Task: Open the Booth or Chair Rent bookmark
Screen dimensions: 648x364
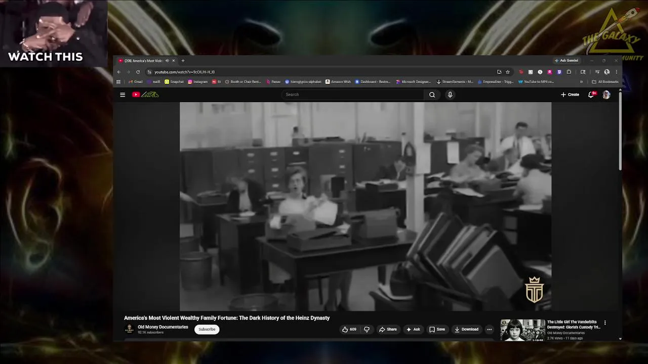Action: (243, 81)
